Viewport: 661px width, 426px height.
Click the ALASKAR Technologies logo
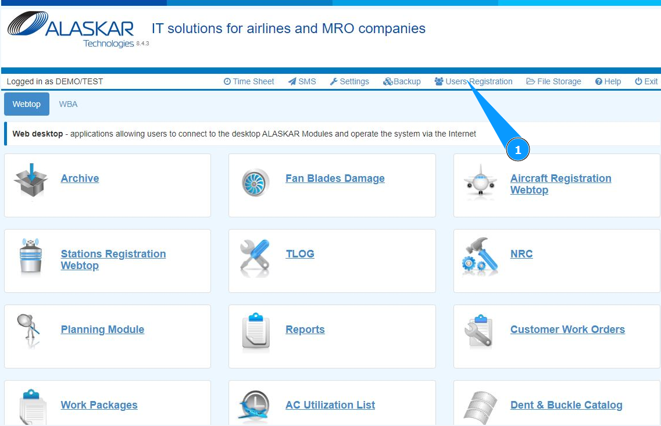click(71, 28)
